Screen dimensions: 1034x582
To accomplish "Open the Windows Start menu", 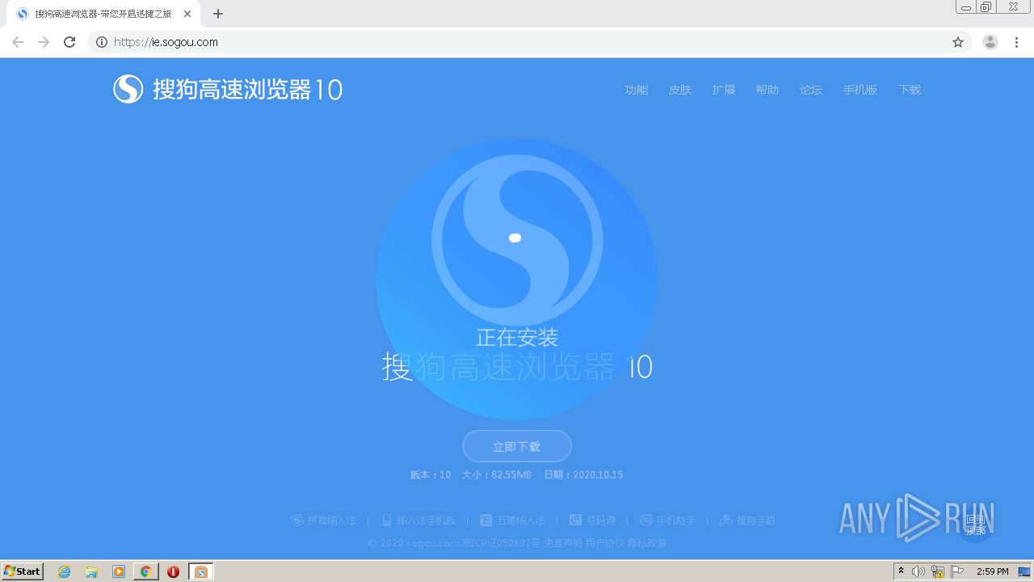I will click(x=23, y=571).
